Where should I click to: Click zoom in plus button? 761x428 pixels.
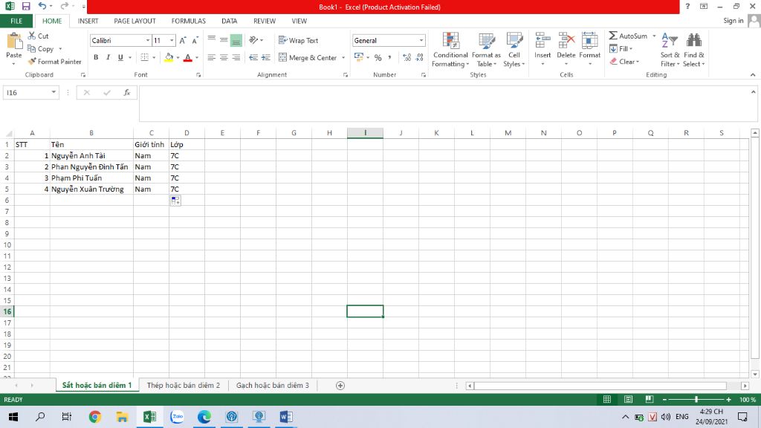728,399
